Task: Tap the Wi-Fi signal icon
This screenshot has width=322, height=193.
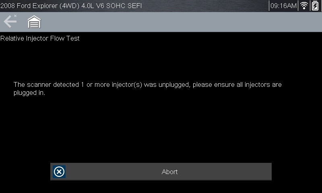Action: point(304,6)
